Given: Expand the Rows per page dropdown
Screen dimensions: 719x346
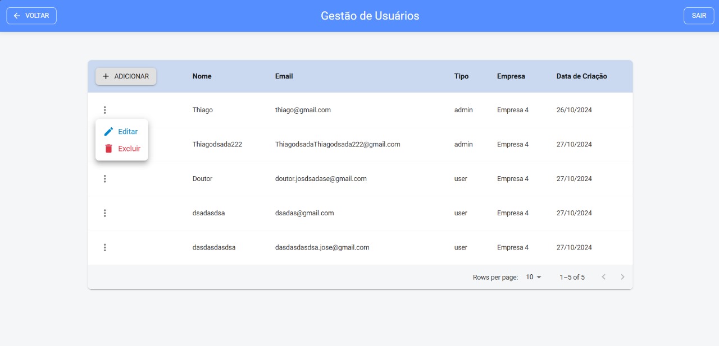Looking at the screenshot, I should point(534,277).
